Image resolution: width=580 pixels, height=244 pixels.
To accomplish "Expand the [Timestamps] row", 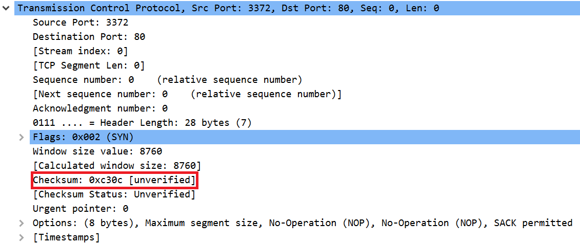I will click(x=21, y=237).
